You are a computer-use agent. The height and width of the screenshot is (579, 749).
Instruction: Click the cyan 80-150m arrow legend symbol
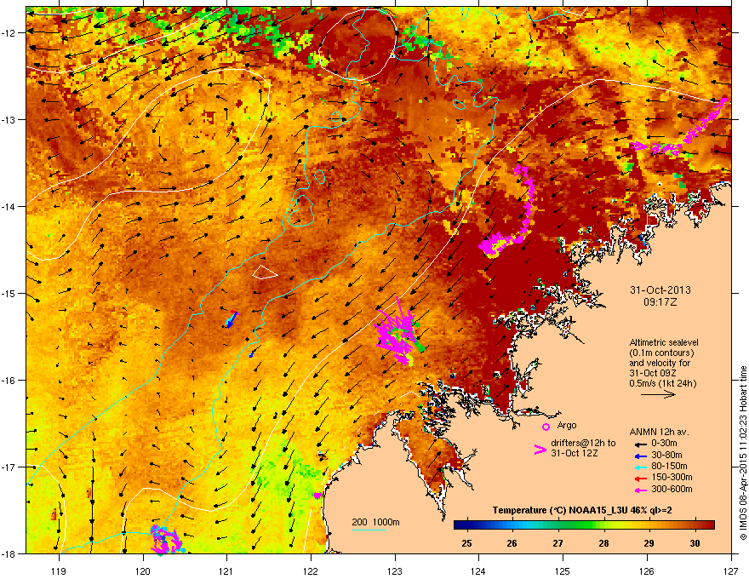pyautogui.click(x=640, y=467)
